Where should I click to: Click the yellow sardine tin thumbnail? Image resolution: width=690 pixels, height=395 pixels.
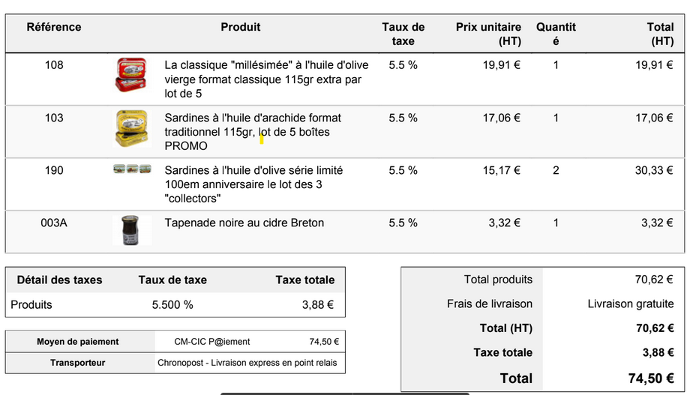(x=131, y=127)
